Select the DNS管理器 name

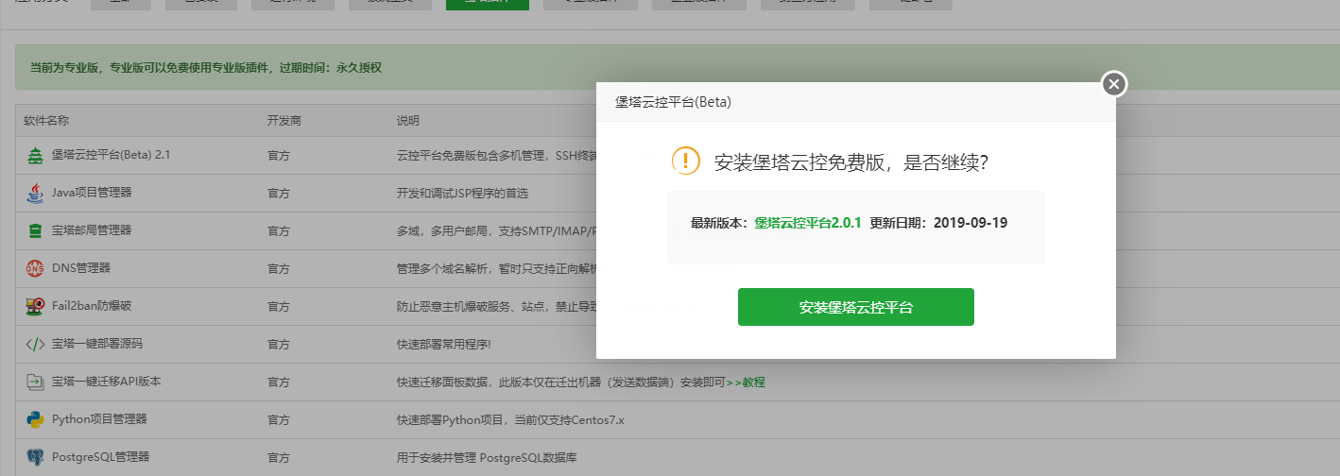click(x=81, y=268)
